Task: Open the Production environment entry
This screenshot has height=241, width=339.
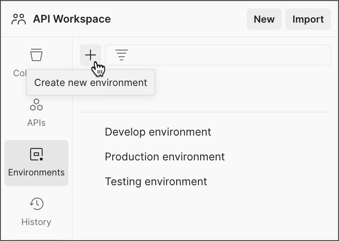Action: [x=165, y=157]
